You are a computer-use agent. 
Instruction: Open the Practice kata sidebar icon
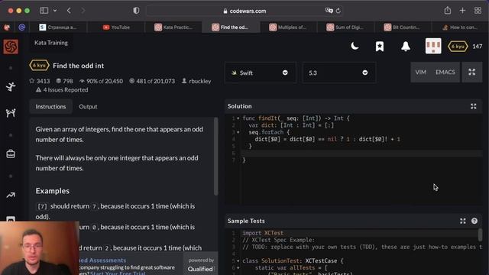[x=11, y=86]
